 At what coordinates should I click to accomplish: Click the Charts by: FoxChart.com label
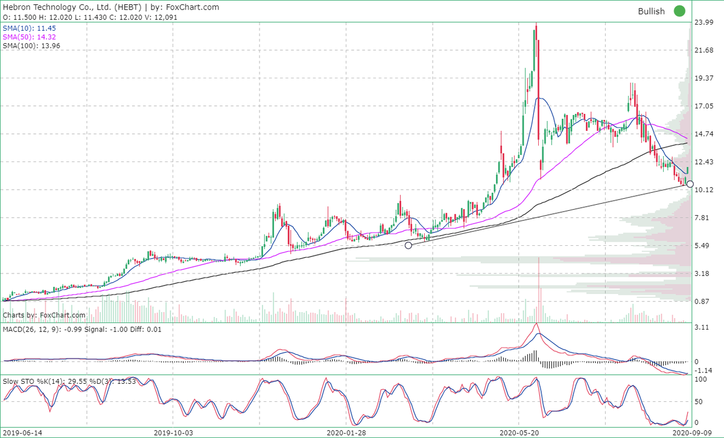pos(44,314)
